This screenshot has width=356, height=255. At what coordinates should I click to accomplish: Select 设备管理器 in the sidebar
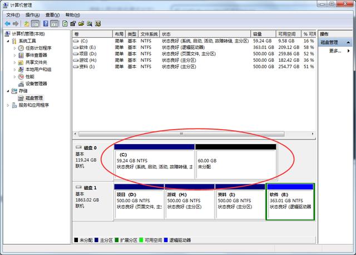pyautogui.click(x=37, y=84)
